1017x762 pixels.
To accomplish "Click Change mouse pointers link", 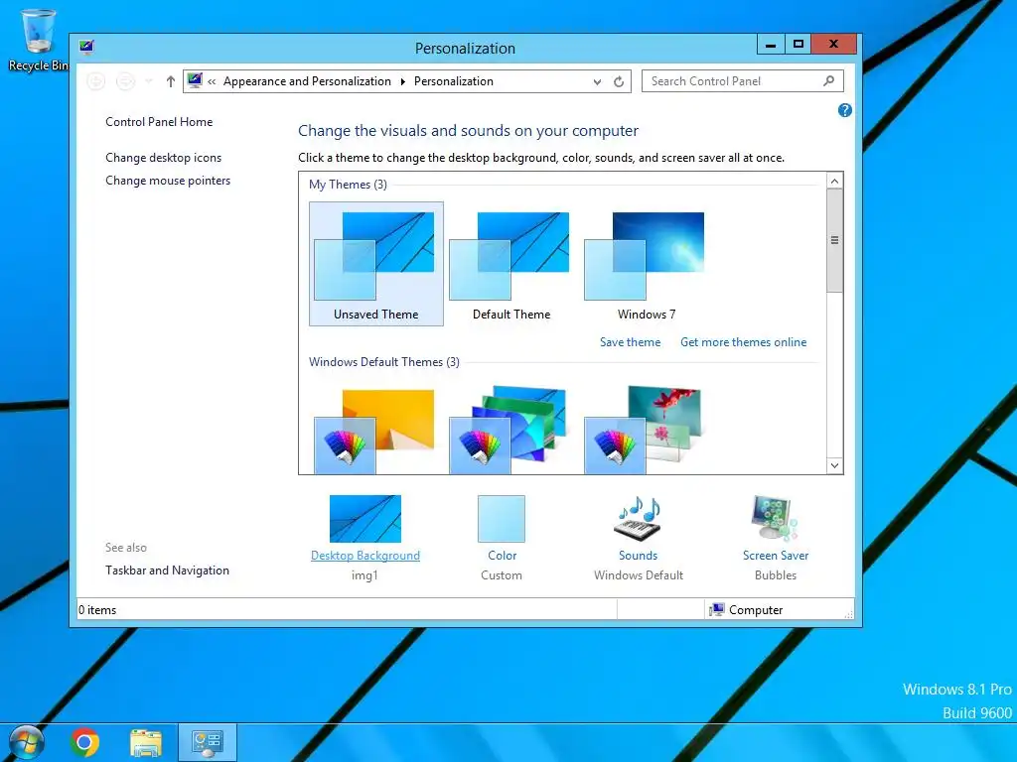I will [168, 181].
